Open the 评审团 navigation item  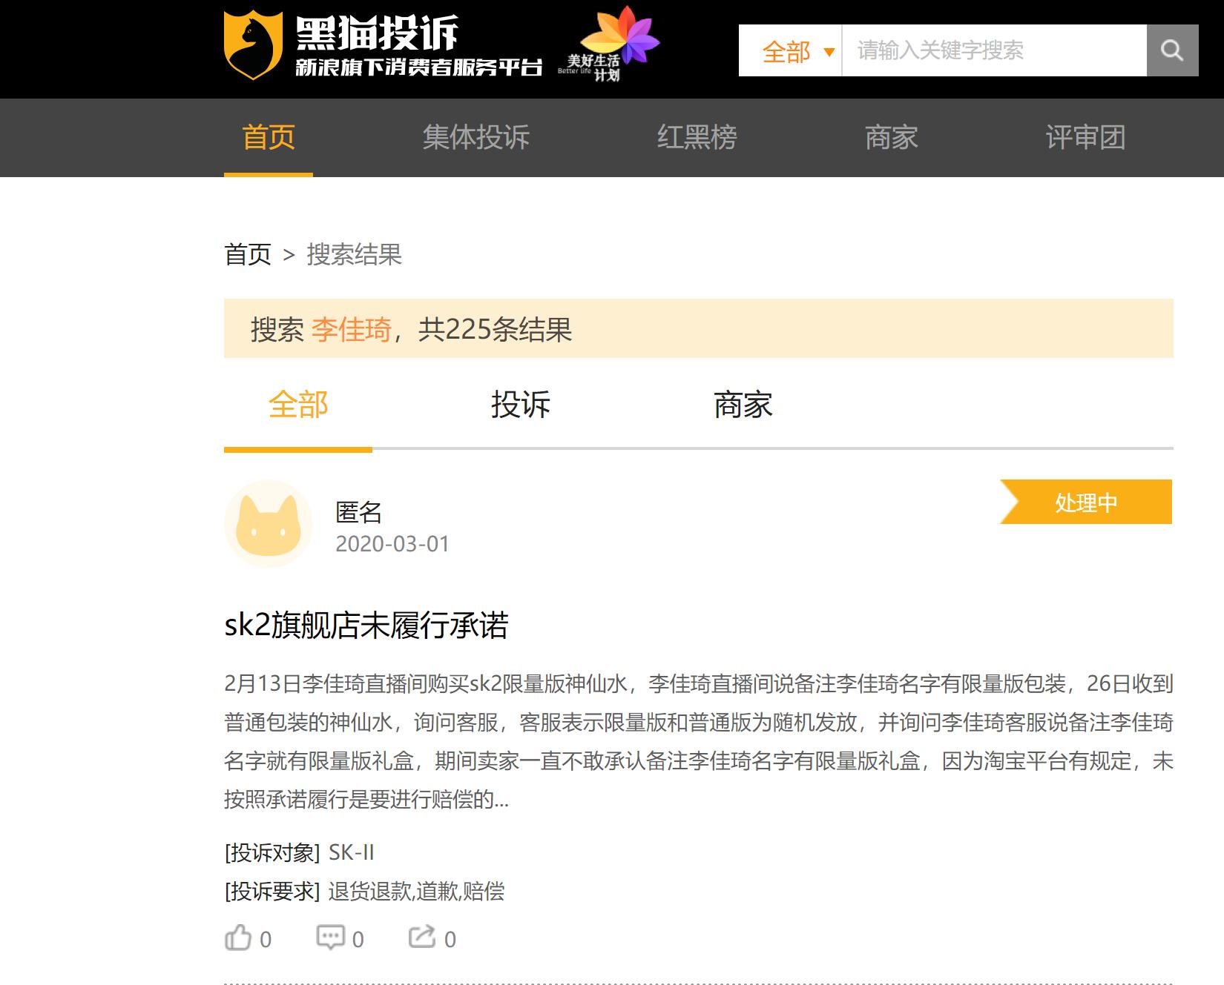click(1086, 138)
